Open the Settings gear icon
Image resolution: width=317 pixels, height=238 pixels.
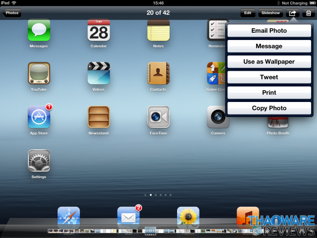click(x=39, y=160)
